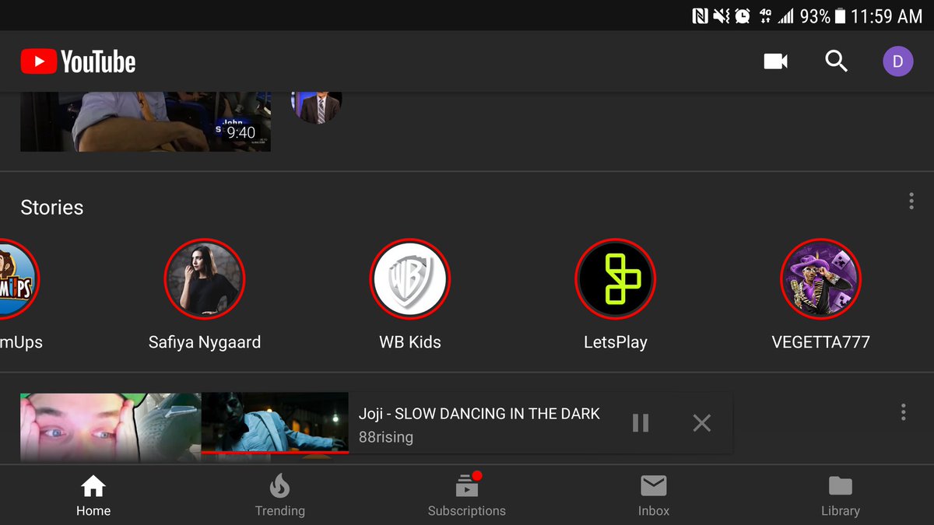The image size is (934, 525).
Task: Click the red miniplayer progress bar
Action: 275,451
